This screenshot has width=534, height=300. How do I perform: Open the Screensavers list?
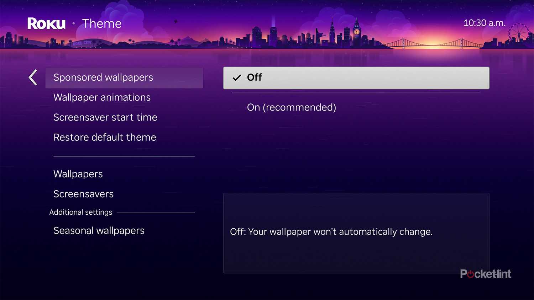coord(83,194)
